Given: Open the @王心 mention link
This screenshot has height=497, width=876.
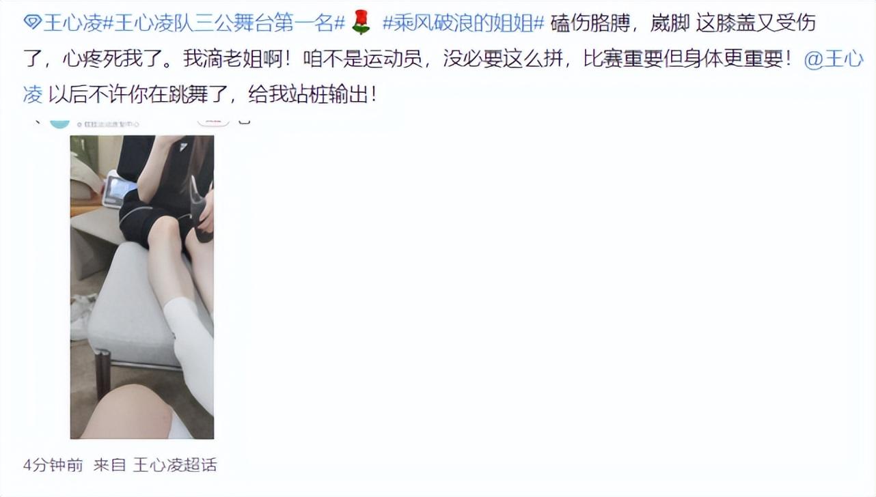Looking at the screenshot, I should pos(834,59).
